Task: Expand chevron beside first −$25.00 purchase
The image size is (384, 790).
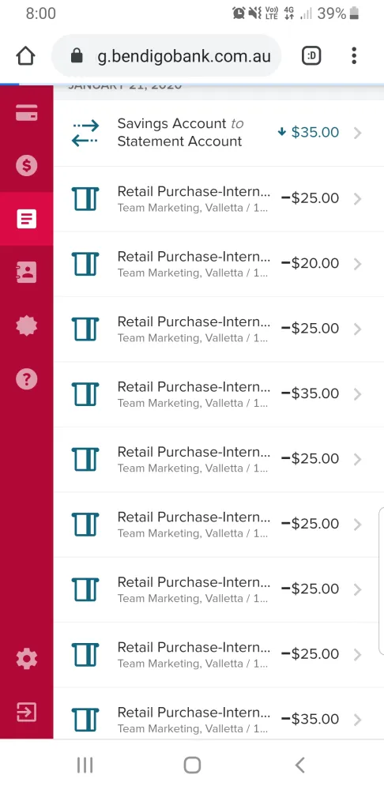Action: coord(357,199)
